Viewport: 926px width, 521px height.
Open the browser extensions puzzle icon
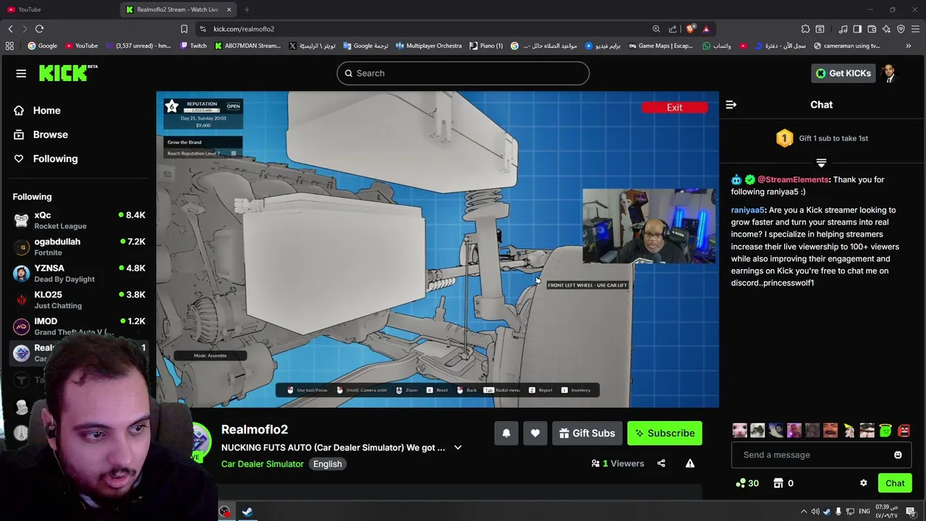(x=805, y=29)
